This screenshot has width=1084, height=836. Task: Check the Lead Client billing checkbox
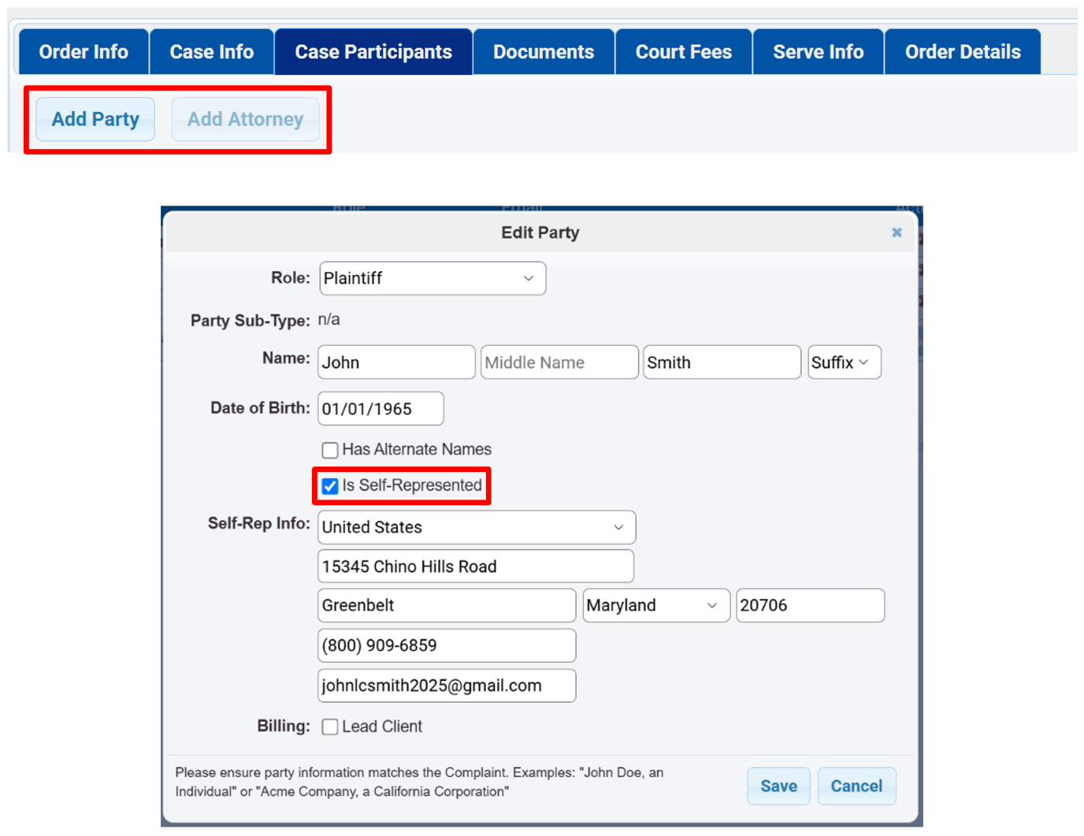(x=329, y=726)
